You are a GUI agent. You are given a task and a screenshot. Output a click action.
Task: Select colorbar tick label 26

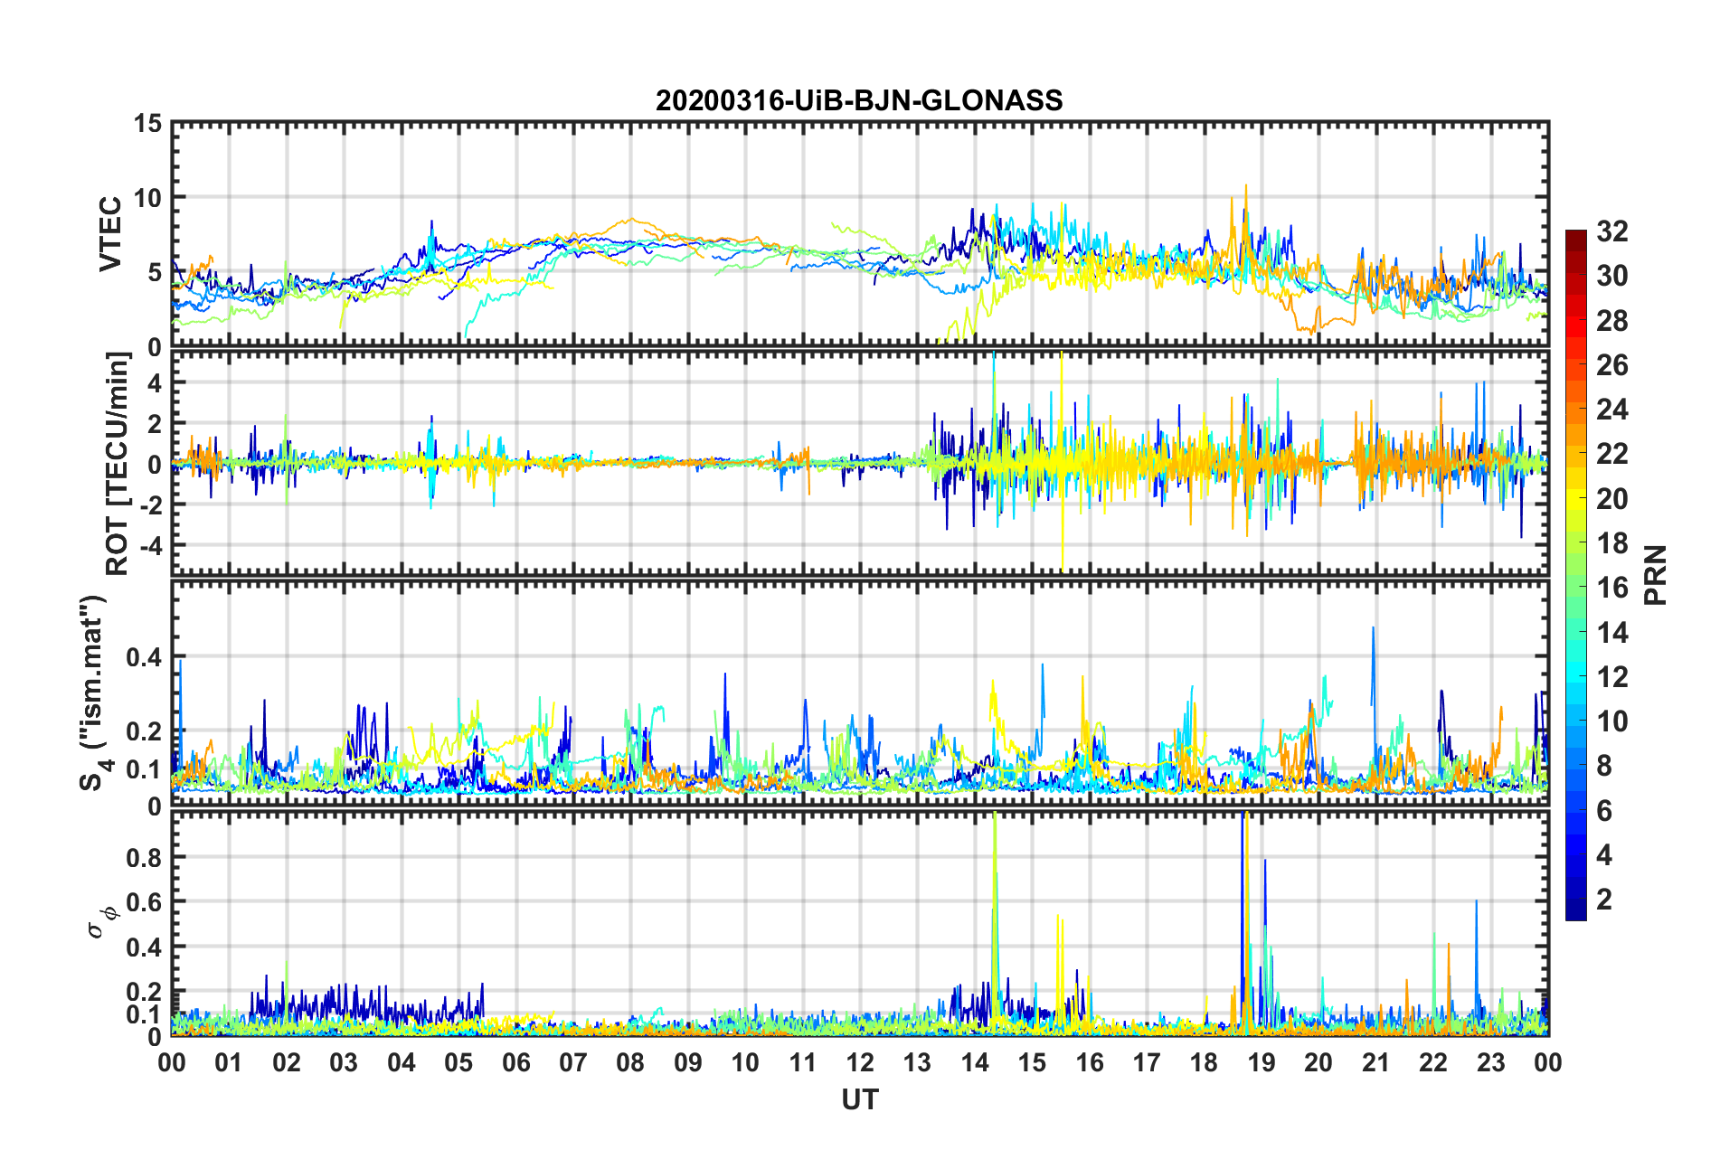point(1611,365)
